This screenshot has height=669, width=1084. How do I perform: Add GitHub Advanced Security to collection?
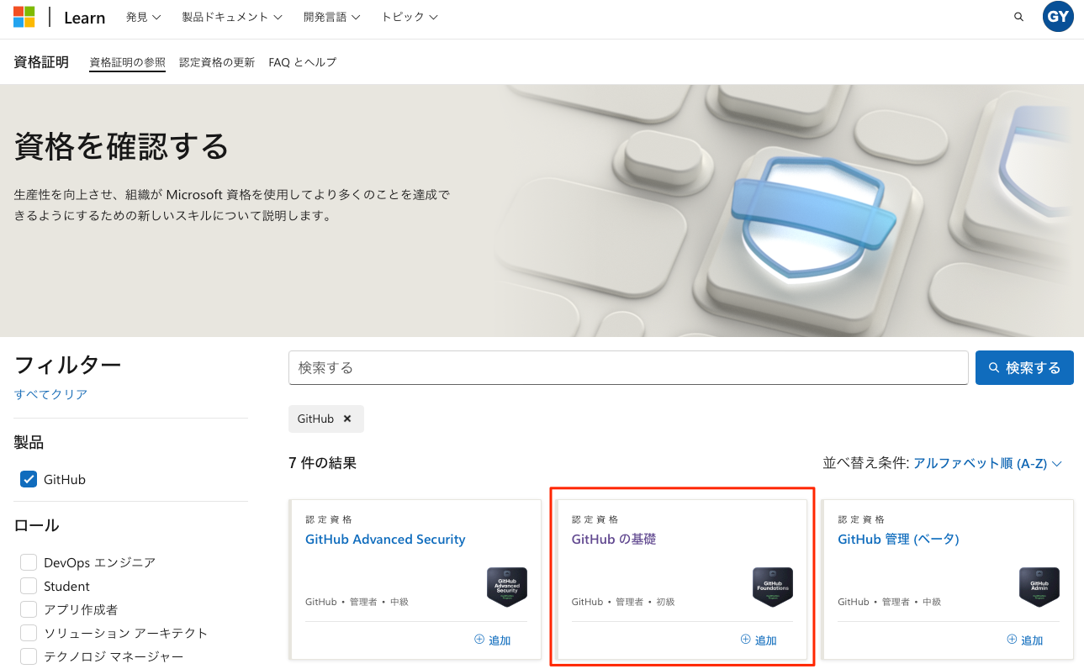point(493,640)
